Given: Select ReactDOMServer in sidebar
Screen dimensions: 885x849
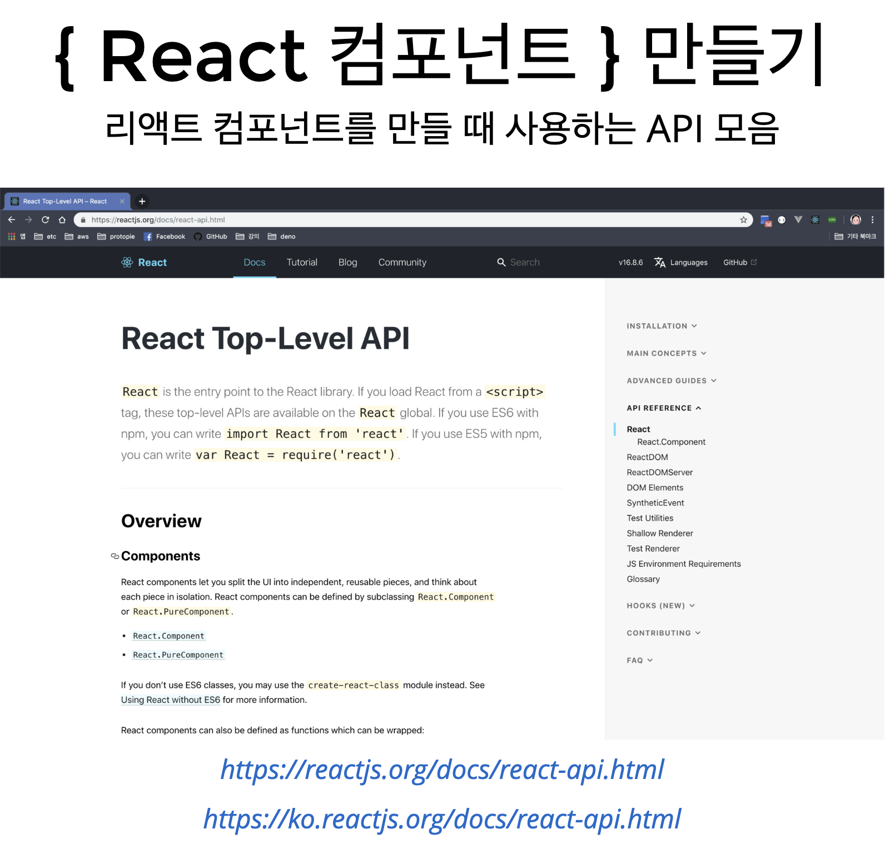Looking at the screenshot, I should [660, 472].
